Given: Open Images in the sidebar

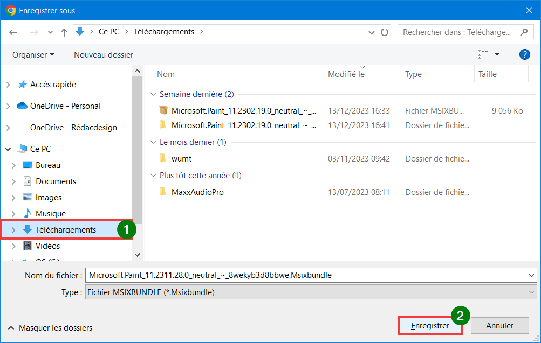Looking at the screenshot, I should 49,198.
